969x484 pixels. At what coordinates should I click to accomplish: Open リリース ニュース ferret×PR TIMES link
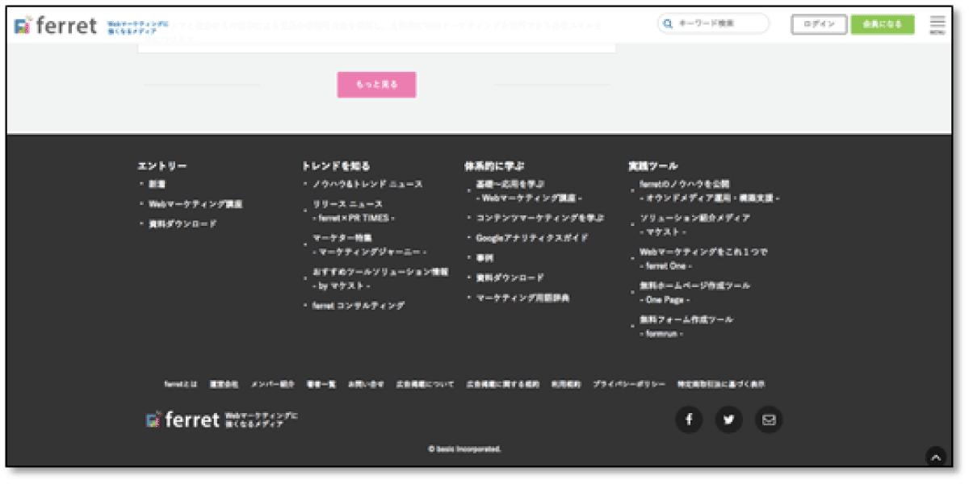point(353,211)
